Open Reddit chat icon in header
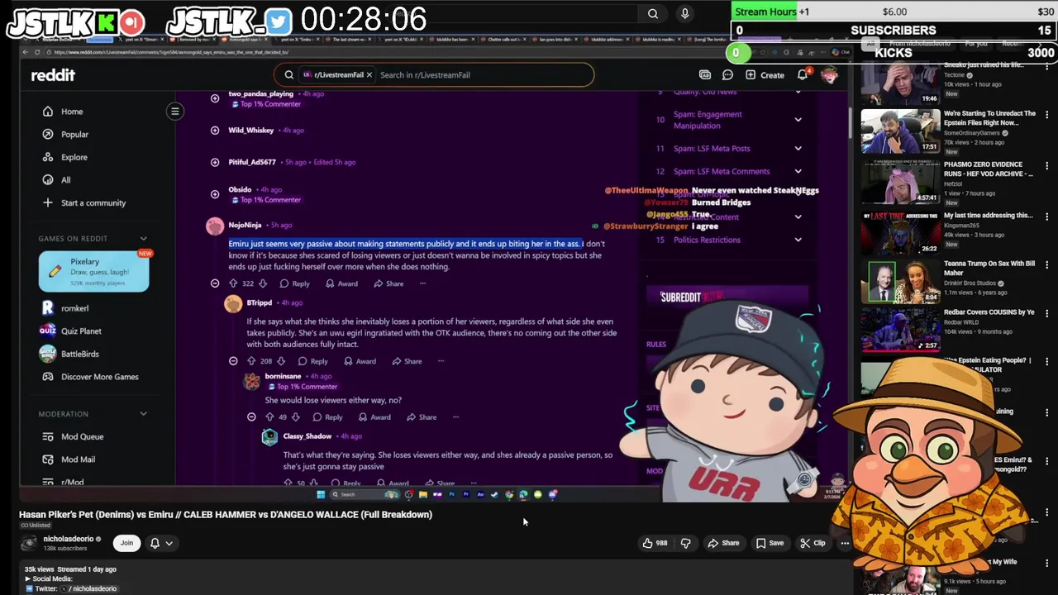1058x595 pixels. click(x=727, y=75)
